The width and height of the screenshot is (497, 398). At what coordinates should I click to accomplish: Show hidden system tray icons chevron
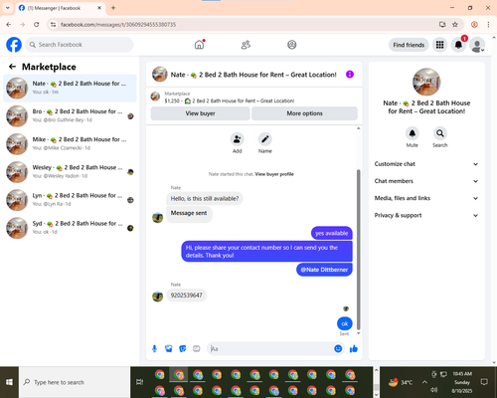tap(424, 382)
